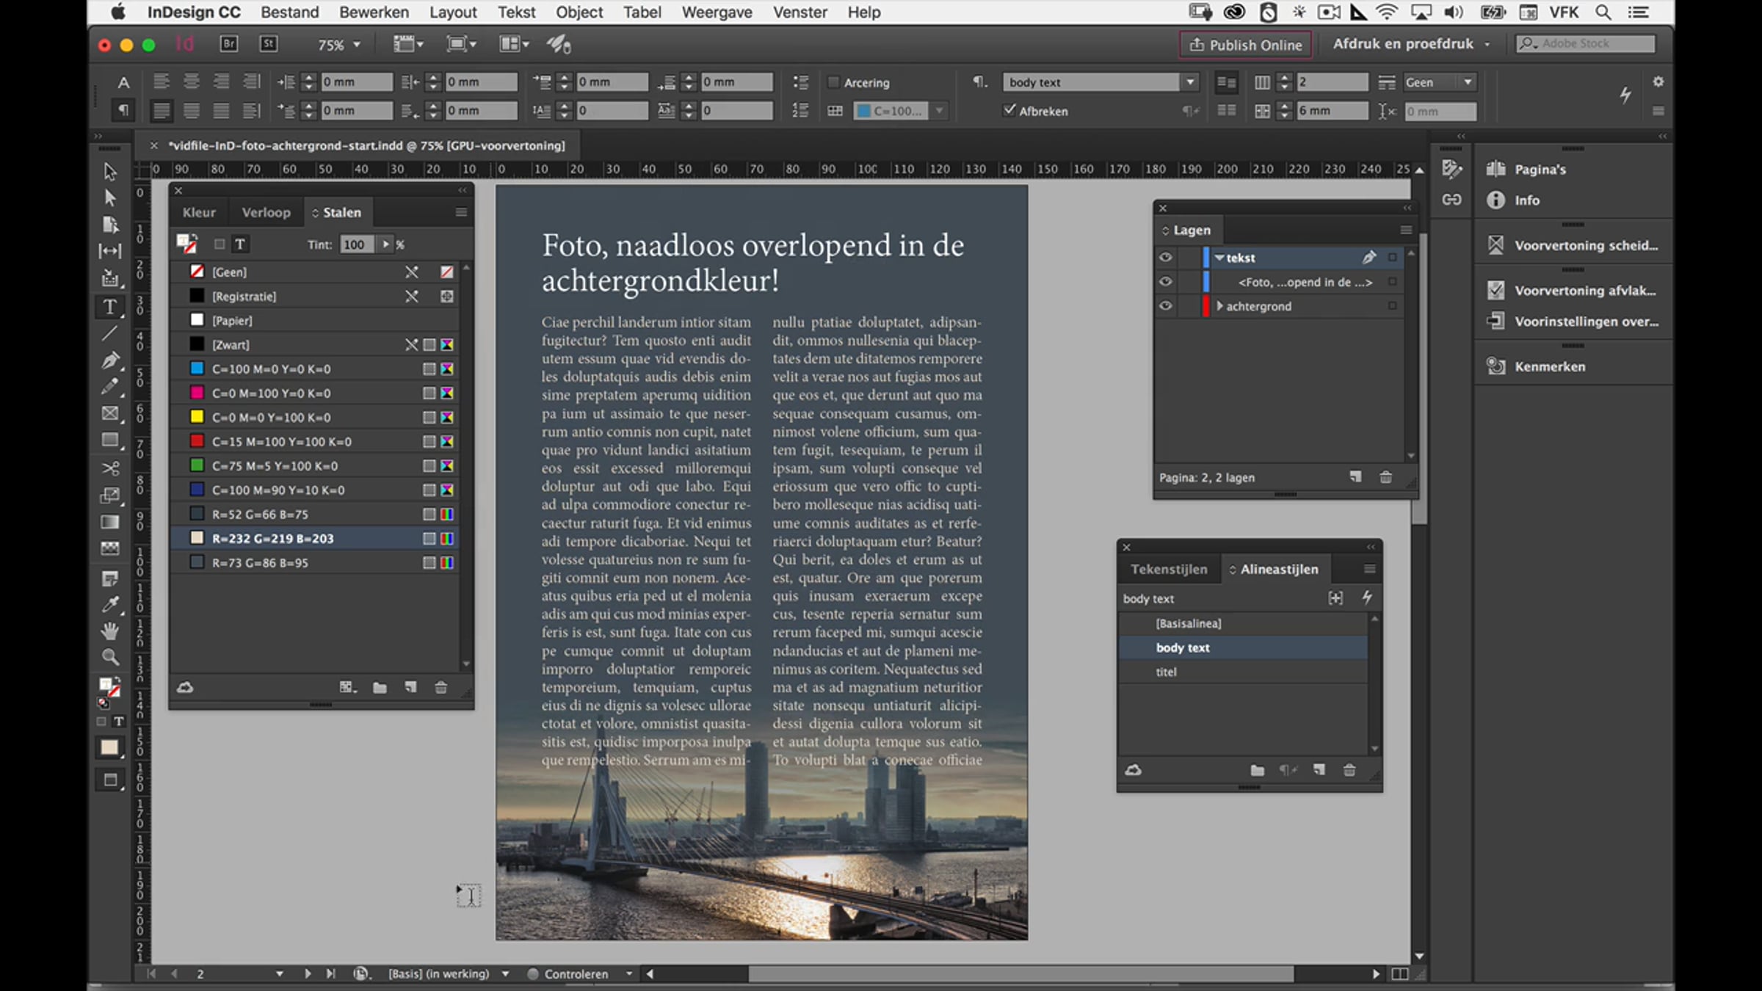Viewport: 1762px width, 991px height.
Task: Open the 75% zoom level dropdown
Action: (357, 45)
